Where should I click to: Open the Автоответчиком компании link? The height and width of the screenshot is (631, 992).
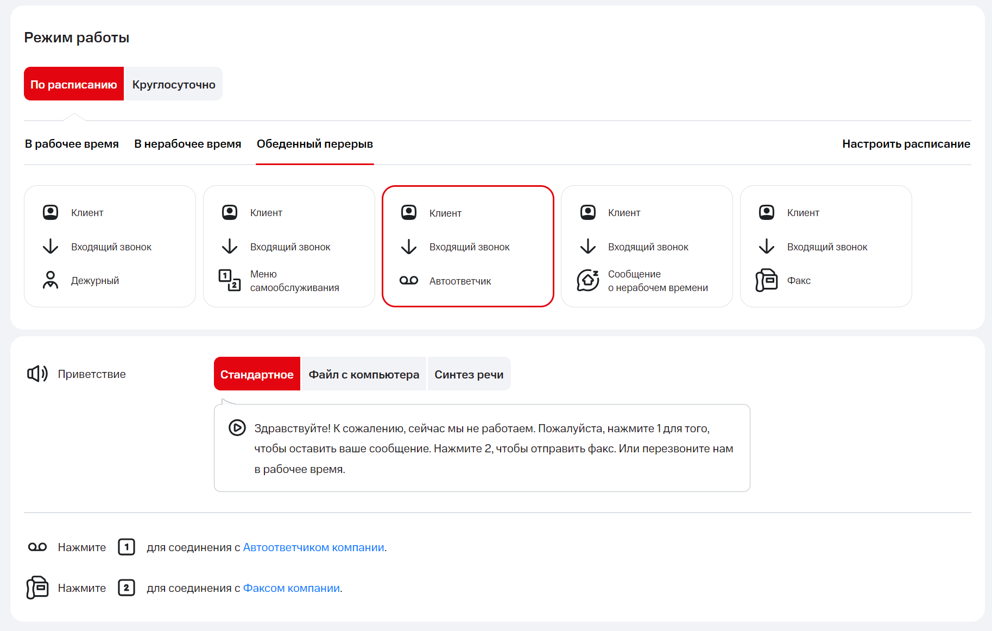pyautogui.click(x=313, y=547)
